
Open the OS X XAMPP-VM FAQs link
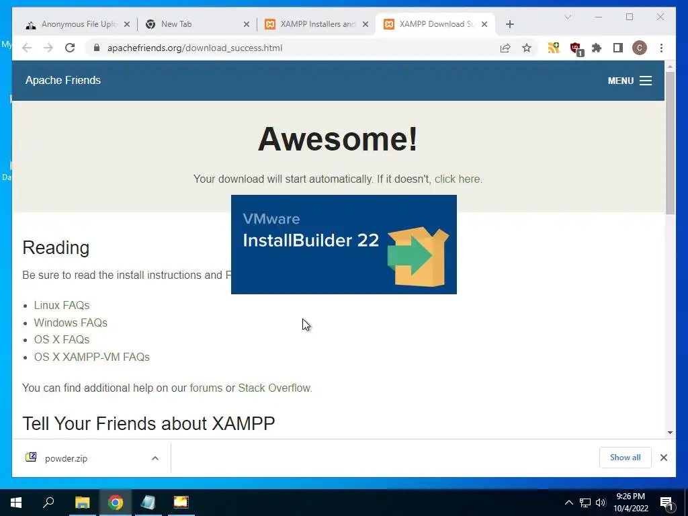click(x=91, y=357)
